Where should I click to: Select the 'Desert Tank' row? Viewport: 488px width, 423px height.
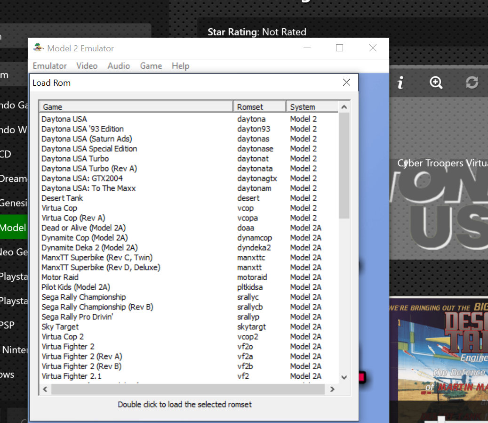coord(189,198)
